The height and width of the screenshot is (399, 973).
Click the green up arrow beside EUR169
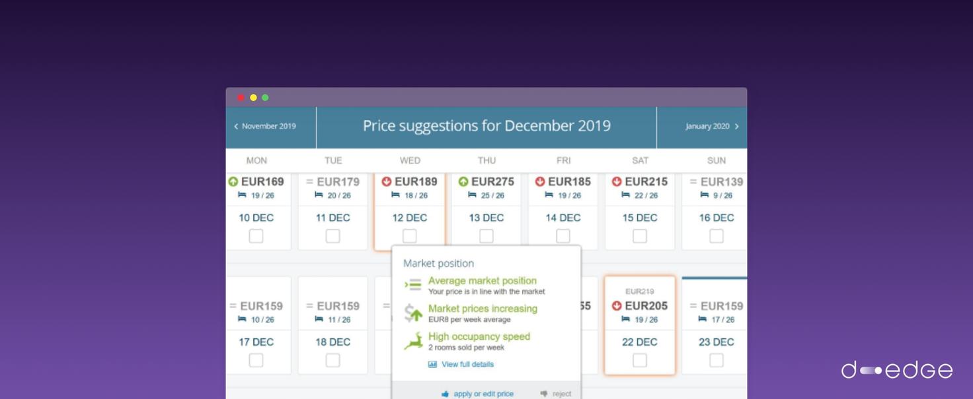233,181
